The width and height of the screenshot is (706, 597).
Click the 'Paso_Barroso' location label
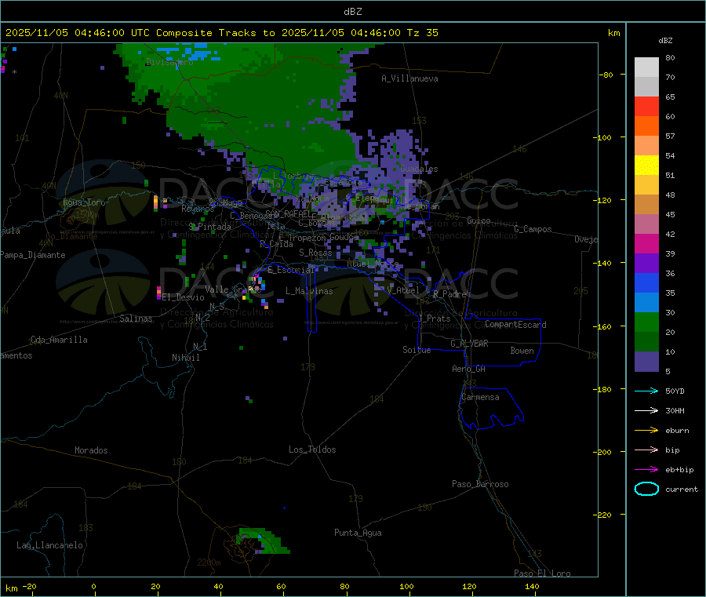[480, 484]
